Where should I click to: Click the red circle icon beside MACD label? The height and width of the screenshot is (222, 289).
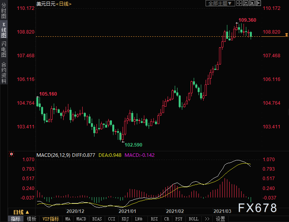(x=11, y=154)
